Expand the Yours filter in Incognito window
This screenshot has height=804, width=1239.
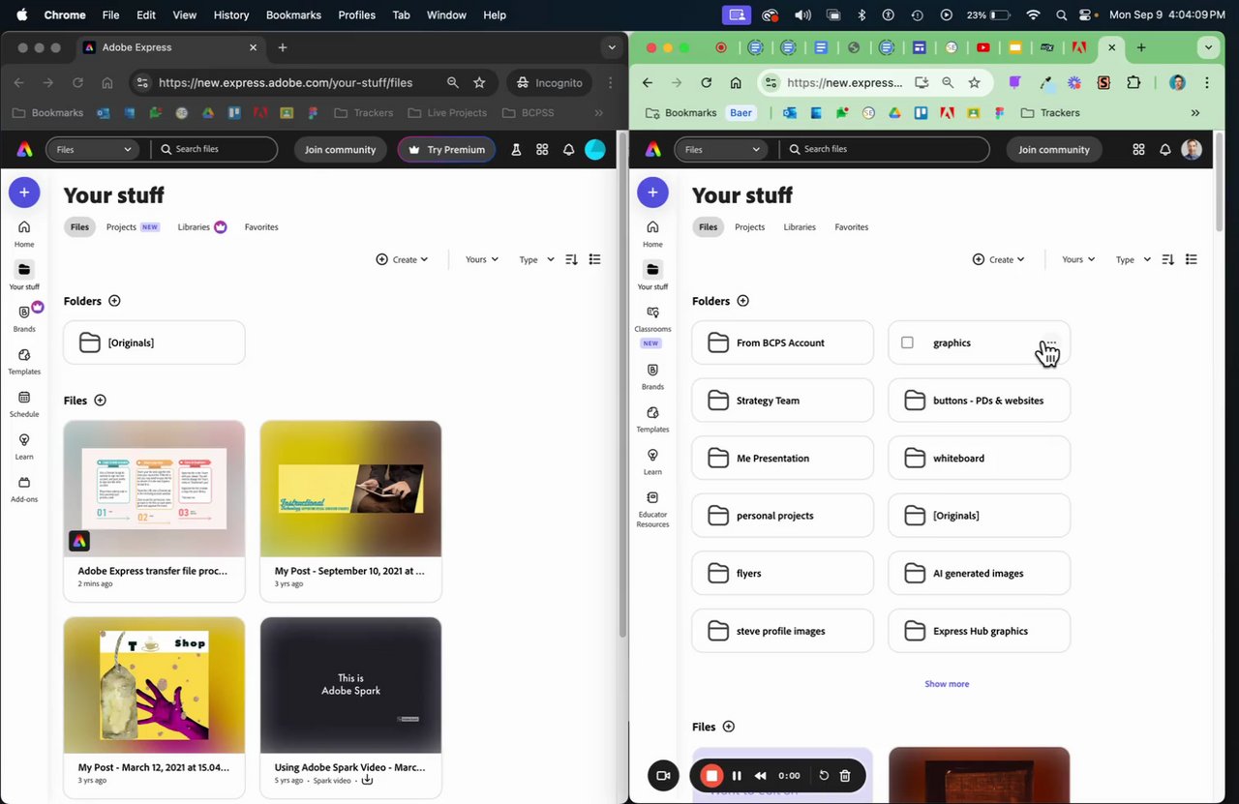(482, 259)
